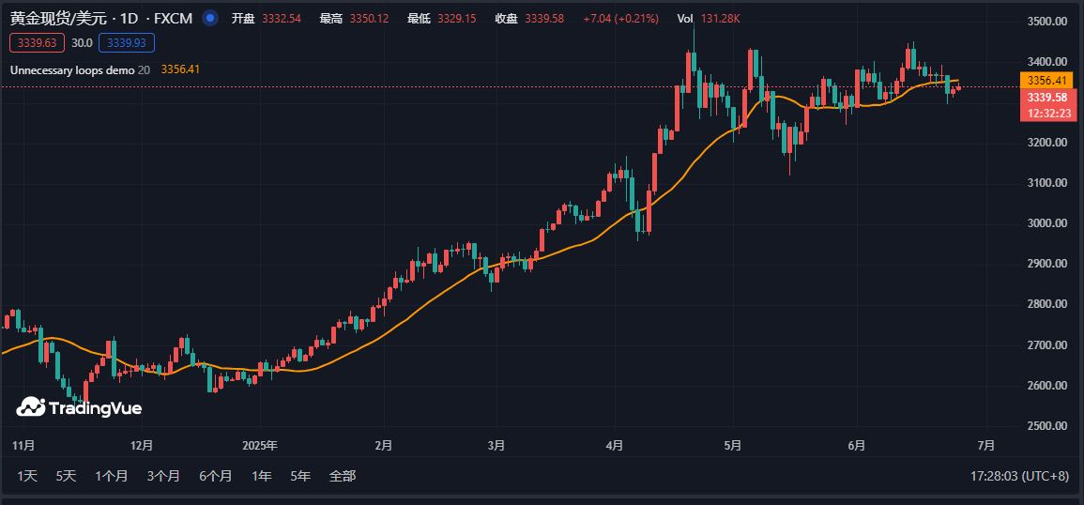
Task: Click the orange 3356.41 price axis label
Action: (x=1047, y=81)
